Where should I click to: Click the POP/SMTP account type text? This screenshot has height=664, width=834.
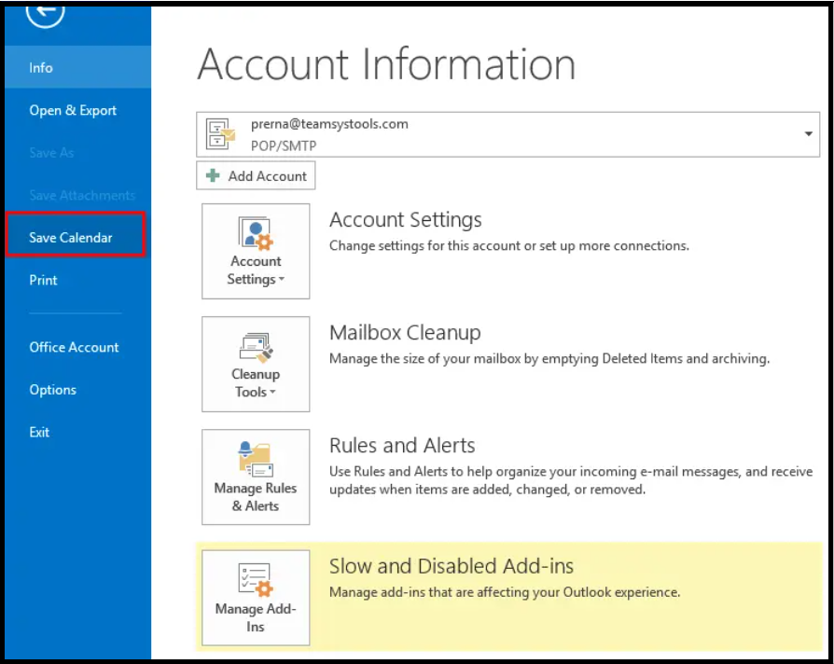(x=284, y=145)
